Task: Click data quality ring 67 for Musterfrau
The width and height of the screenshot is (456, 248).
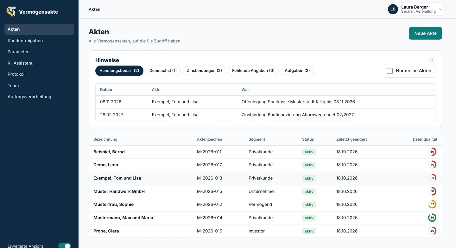Action: pos(432,204)
